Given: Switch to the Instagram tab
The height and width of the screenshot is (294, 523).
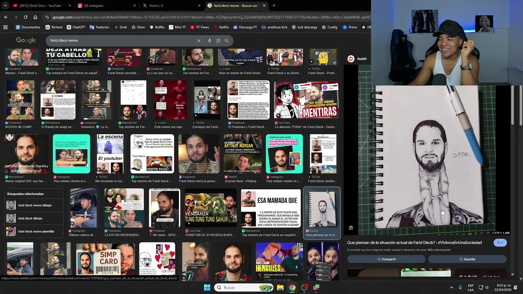Looking at the screenshot, I should pyautogui.click(x=106, y=6).
